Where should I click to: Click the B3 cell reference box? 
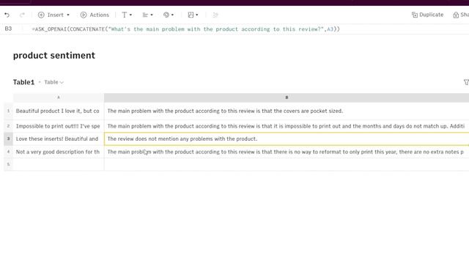[8, 29]
